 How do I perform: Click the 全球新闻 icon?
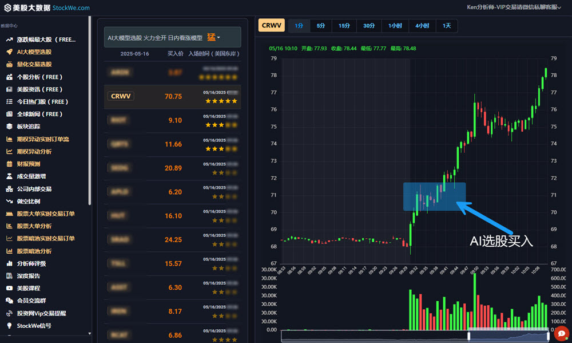pyautogui.click(x=9, y=114)
